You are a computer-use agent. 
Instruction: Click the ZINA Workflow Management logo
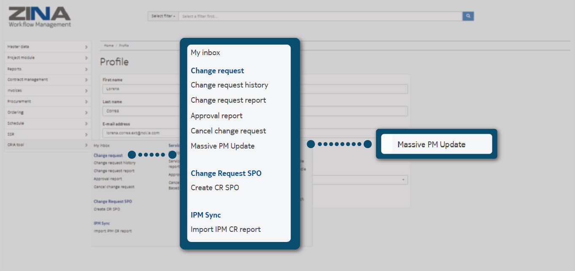point(40,17)
